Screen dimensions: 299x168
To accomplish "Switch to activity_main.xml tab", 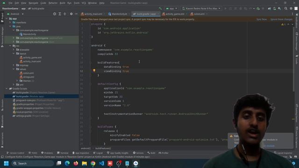I will (x=93, y=14).
